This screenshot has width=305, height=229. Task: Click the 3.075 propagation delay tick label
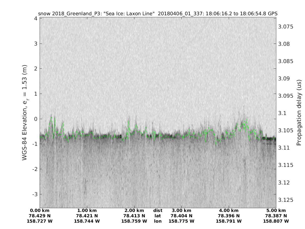[x=286, y=27]
